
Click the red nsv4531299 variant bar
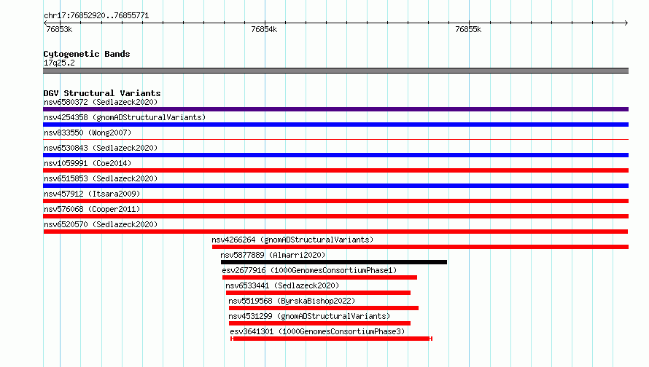click(x=319, y=323)
